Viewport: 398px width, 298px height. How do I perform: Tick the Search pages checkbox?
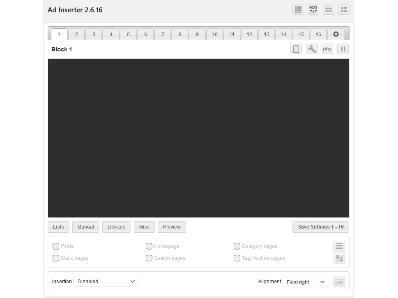(x=149, y=258)
